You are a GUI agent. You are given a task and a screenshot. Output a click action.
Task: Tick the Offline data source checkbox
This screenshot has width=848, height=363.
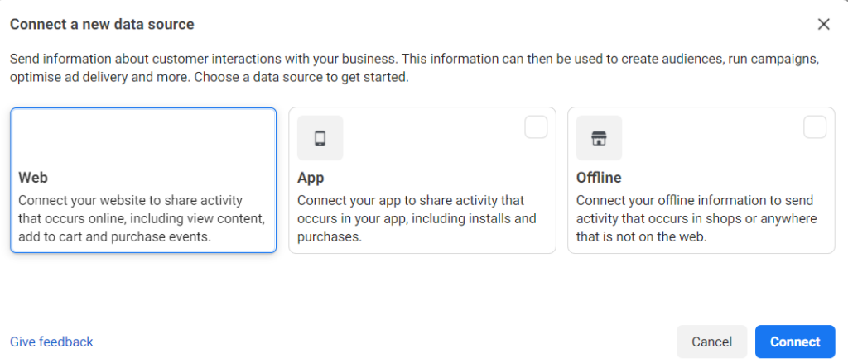[815, 127]
